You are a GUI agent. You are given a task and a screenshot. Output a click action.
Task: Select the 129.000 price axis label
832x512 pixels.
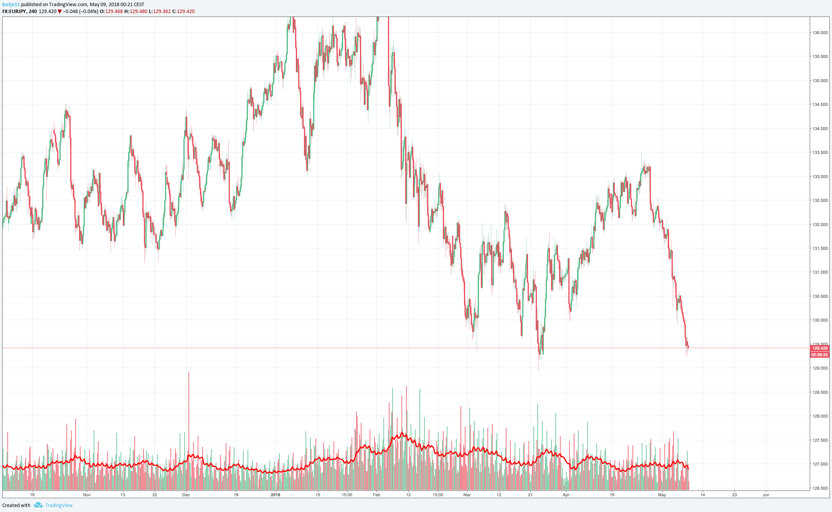[820, 368]
